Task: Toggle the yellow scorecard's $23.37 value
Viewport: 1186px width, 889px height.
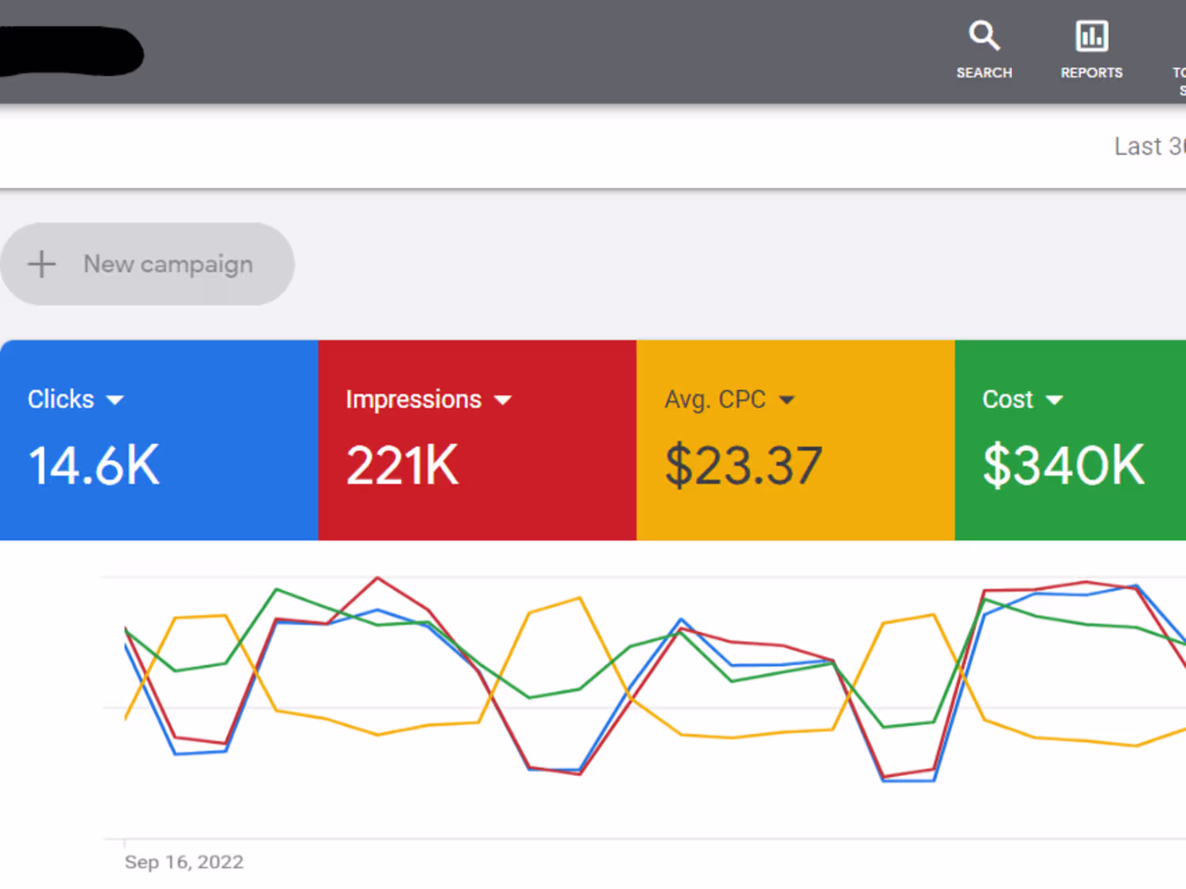Action: tap(743, 465)
